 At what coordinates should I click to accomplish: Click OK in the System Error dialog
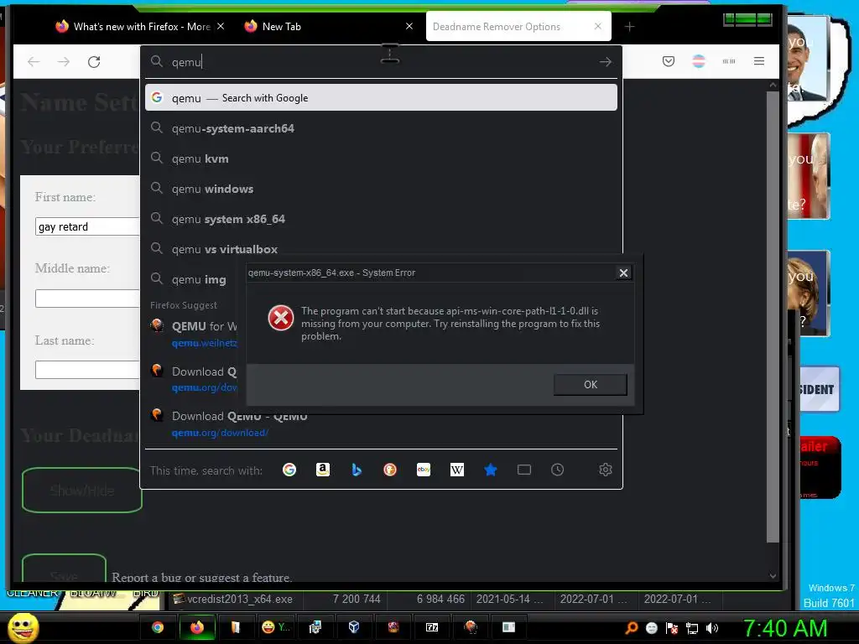pyautogui.click(x=590, y=384)
